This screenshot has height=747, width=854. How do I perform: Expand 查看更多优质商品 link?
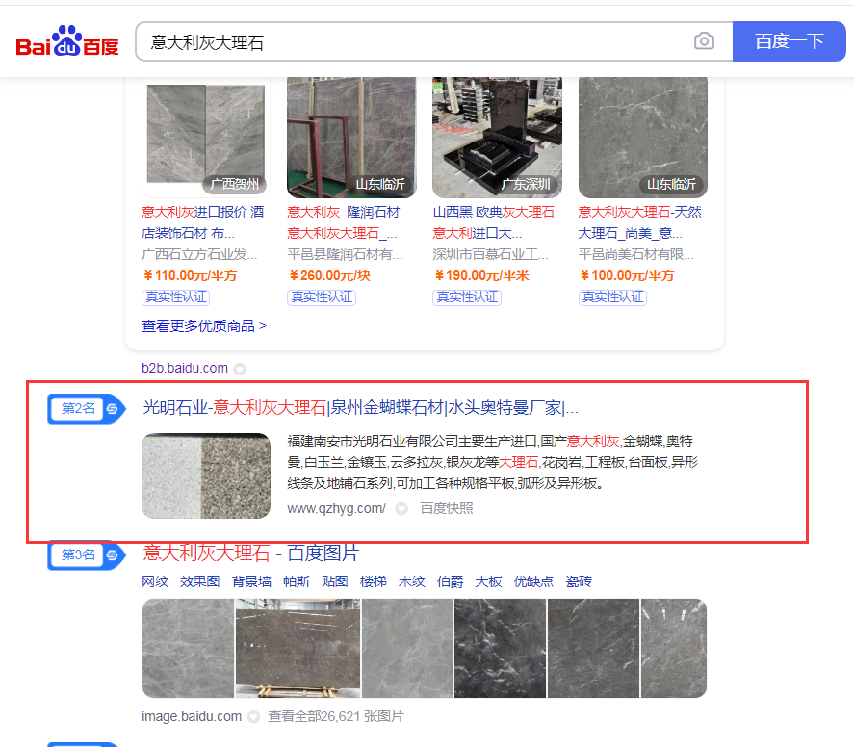pos(204,326)
